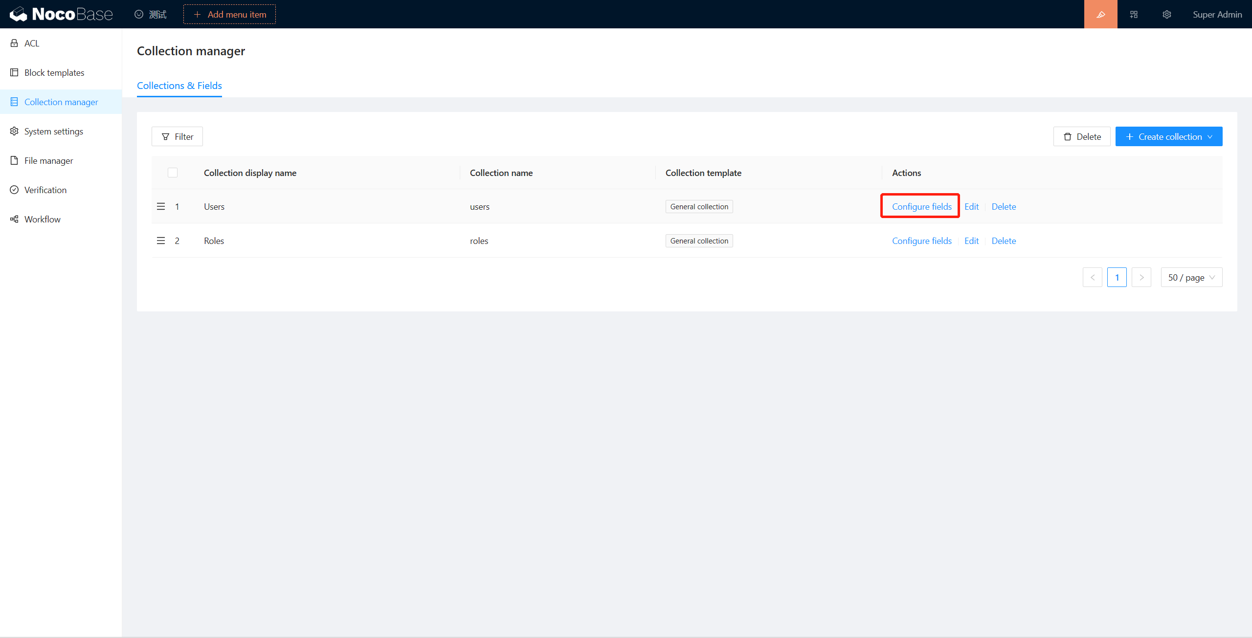
Task: Check the row checkbox for the Users collection
Action: pyautogui.click(x=173, y=206)
